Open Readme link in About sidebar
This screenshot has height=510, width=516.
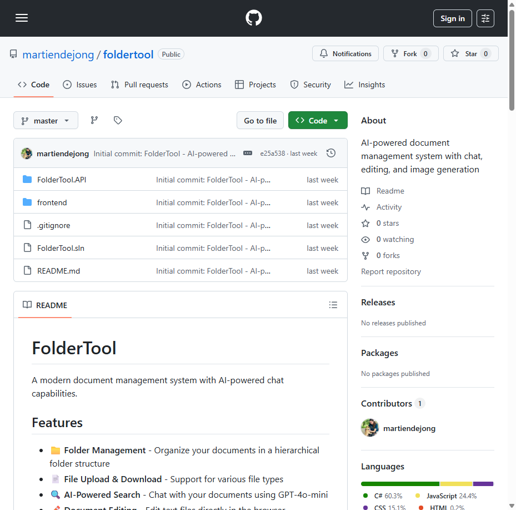(x=383, y=191)
